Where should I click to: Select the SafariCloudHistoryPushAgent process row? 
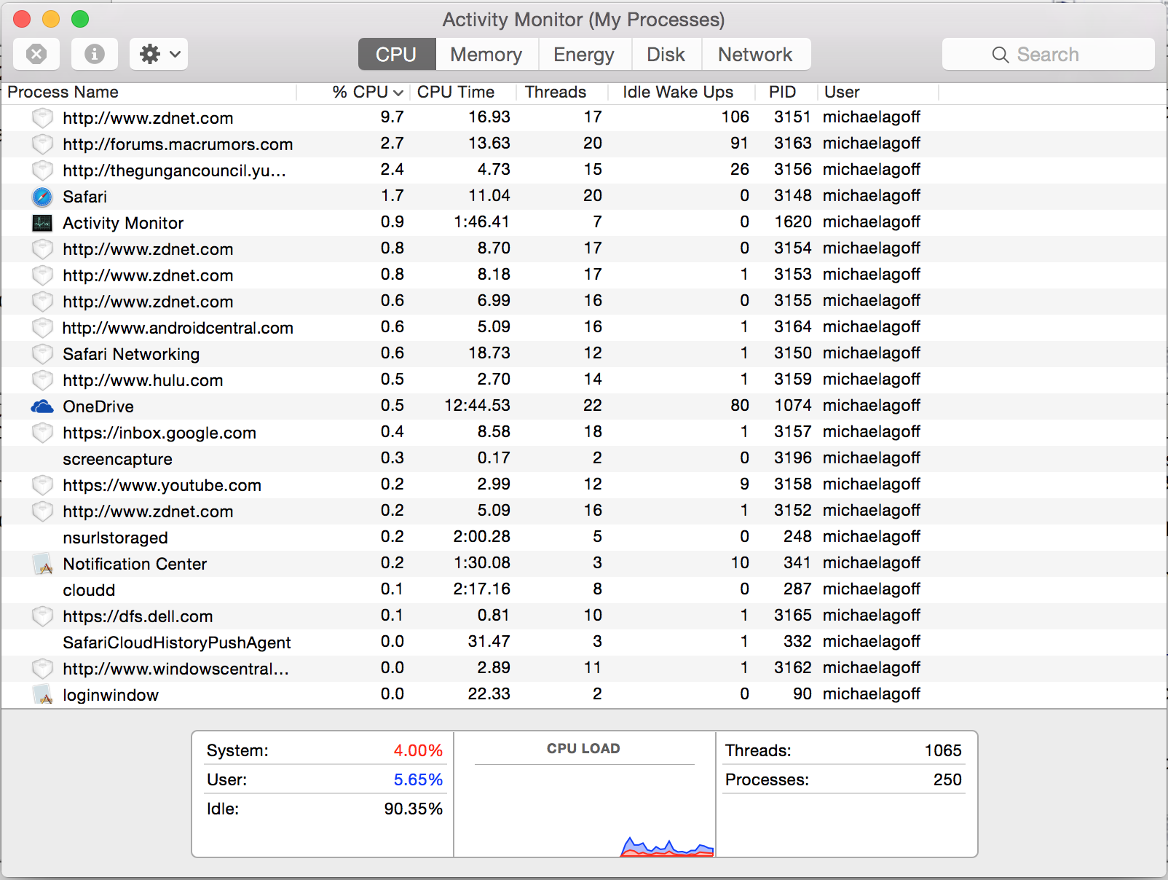point(584,643)
